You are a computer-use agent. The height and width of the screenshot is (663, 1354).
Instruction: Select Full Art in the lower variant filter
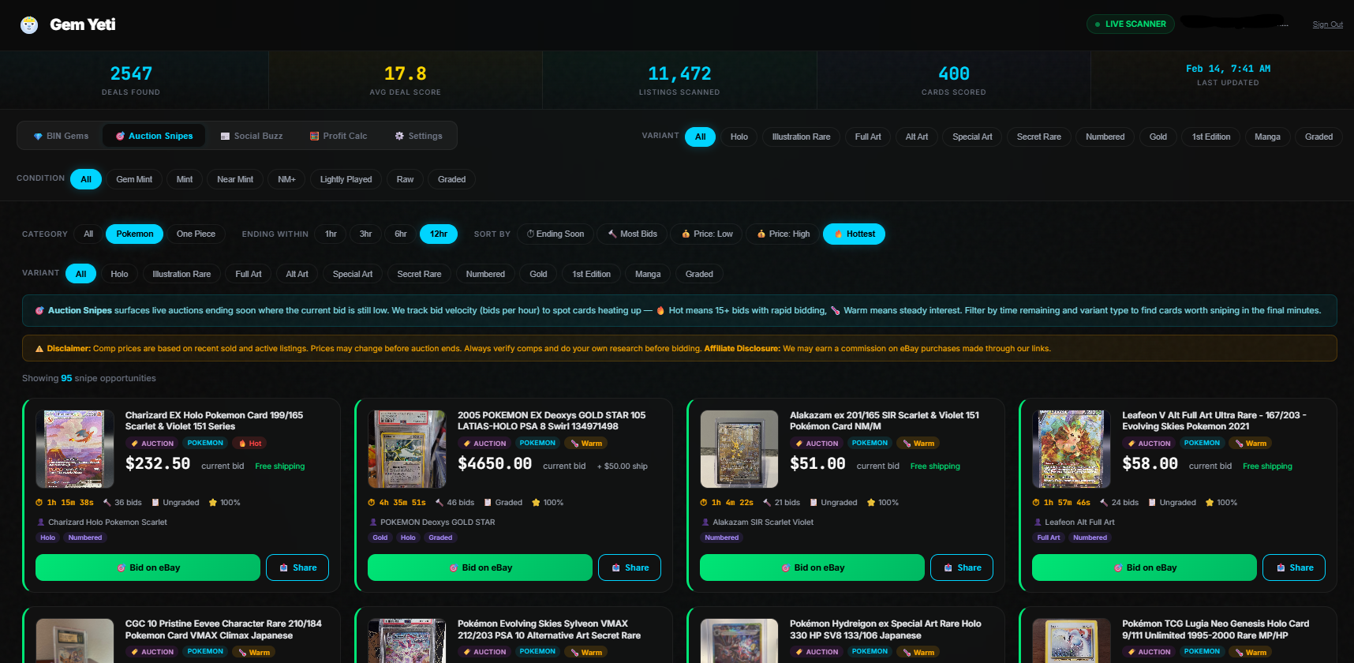click(x=249, y=274)
